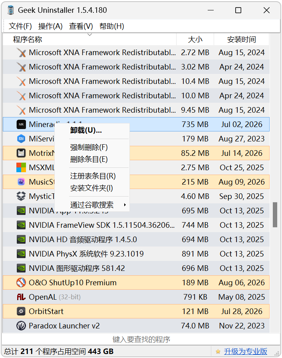Click the XNA icon in the 10.0 MB row
Screen dimensions: 282x358
[21, 95]
